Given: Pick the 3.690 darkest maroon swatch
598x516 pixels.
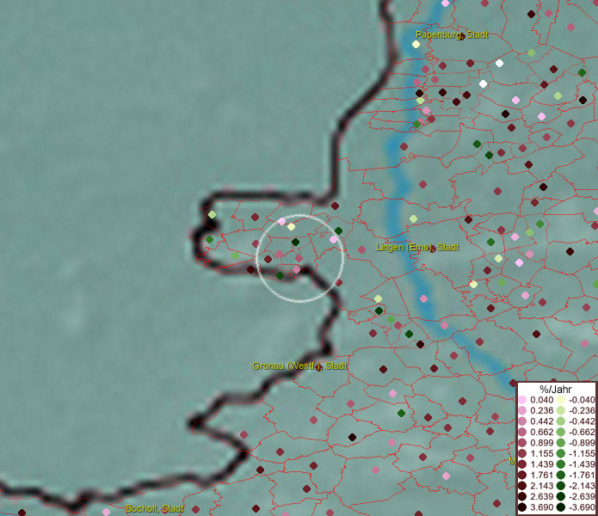Looking at the screenshot, I should tap(522, 507).
